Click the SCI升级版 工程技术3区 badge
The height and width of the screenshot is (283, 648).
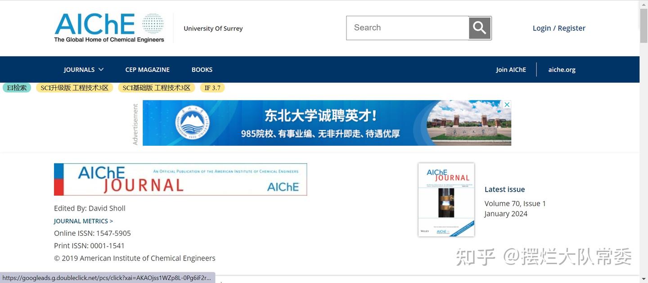coord(74,87)
